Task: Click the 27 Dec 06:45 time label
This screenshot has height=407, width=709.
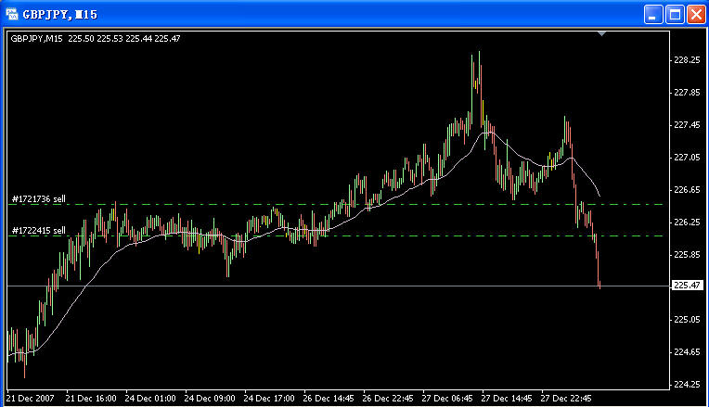Action: (447, 399)
